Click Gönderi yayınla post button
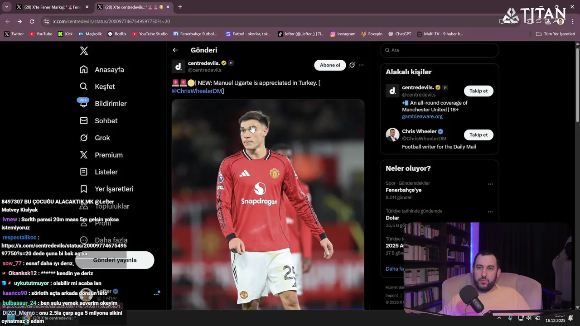The height and width of the screenshot is (326, 580). [115, 260]
